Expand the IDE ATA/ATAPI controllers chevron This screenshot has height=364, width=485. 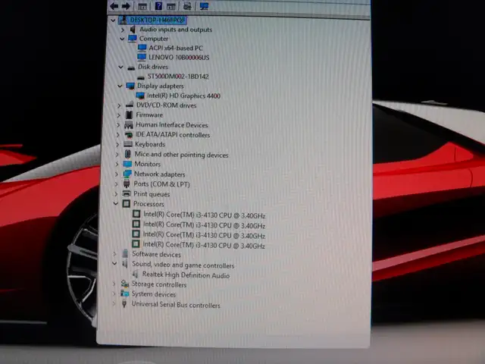(118, 135)
